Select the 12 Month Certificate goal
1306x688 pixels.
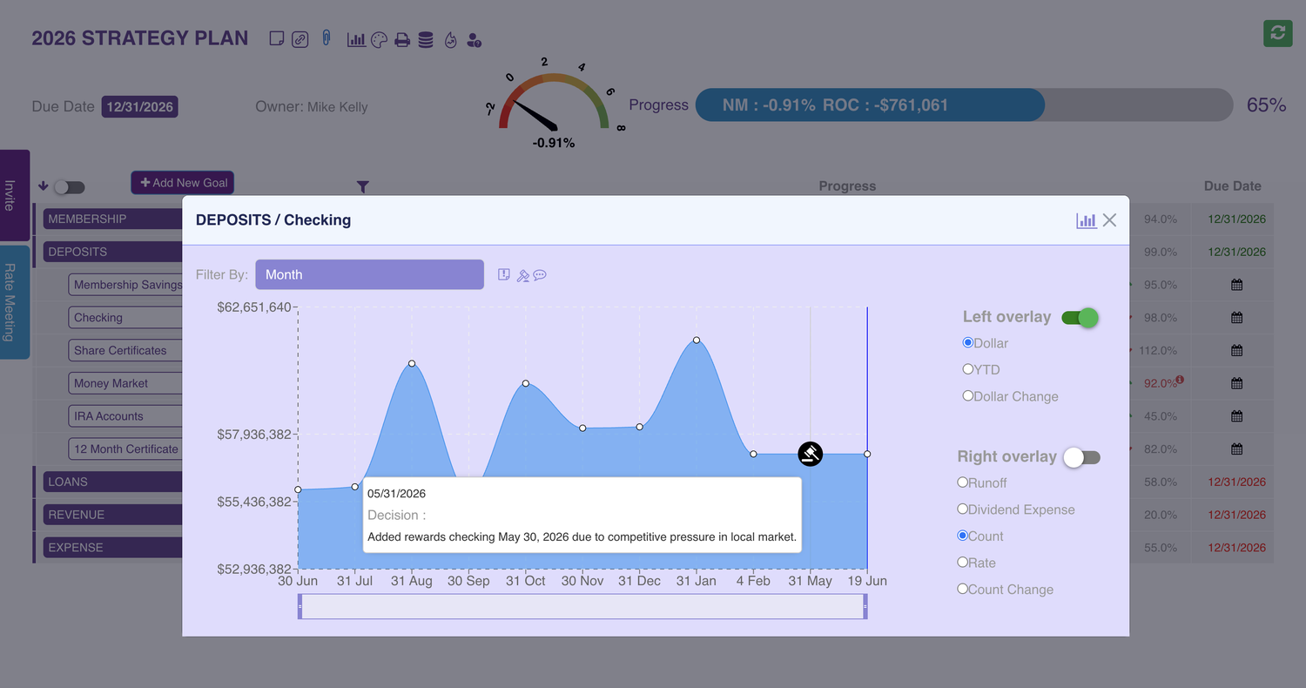(125, 449)
